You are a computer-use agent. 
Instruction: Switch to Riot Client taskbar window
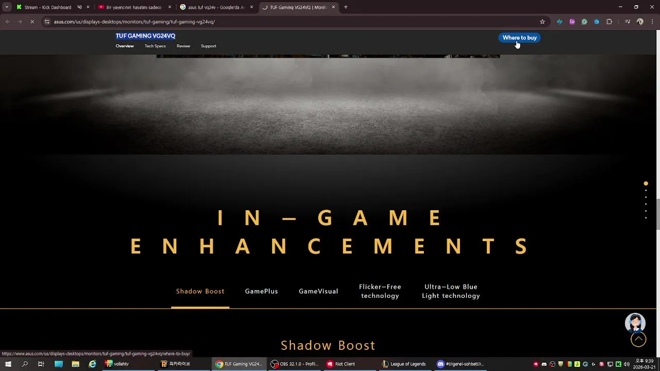[x=350, y=364]
